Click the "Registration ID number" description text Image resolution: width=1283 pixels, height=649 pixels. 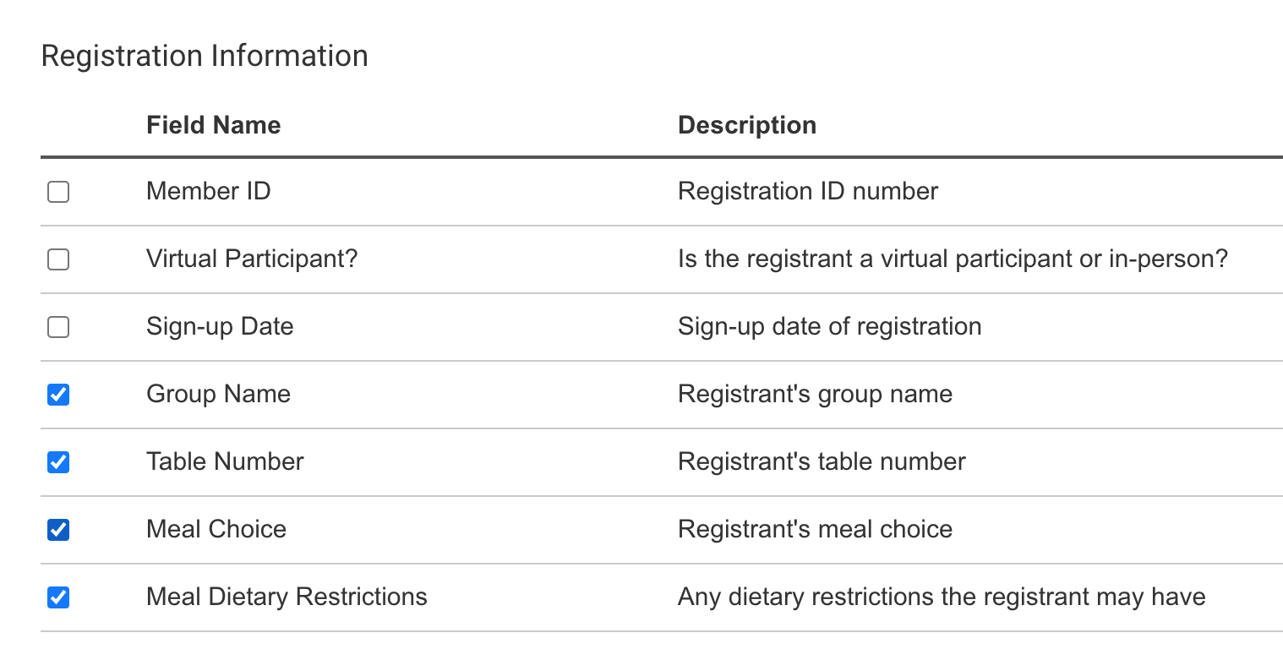click(x=808, y=191)
